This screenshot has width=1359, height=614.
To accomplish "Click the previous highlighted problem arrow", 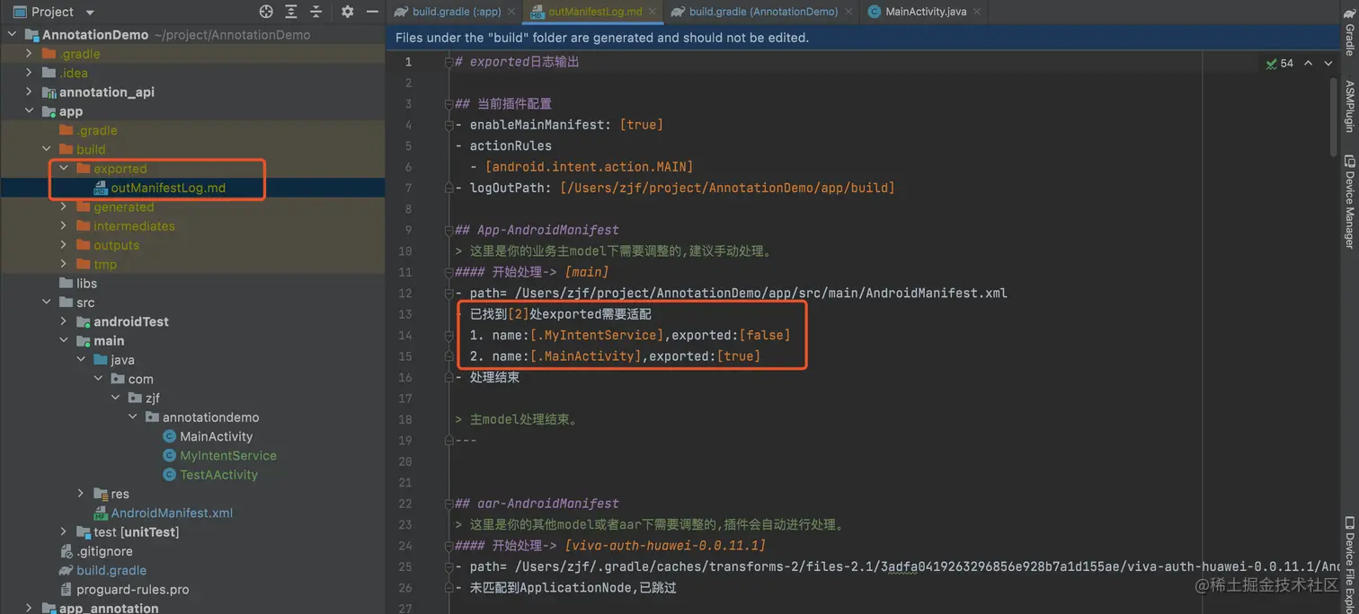I will pyautogui.click(x=1308, y=63).
